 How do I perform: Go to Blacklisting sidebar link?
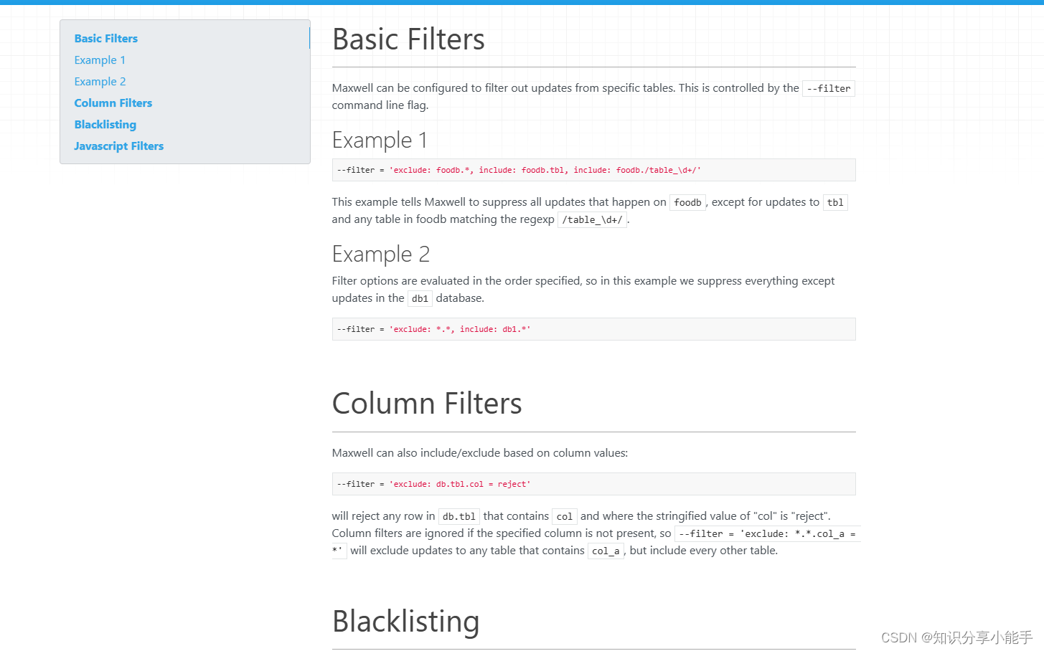click(x=105, y=125)
